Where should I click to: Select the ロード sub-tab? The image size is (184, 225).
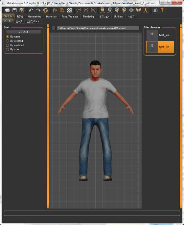pos(8,21)
